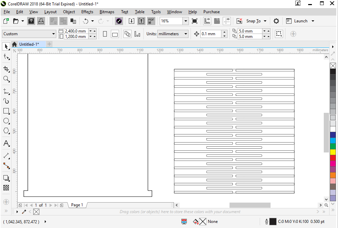The image size is (338, 228).
Task: Toggle Current page layout button
Action: click(137, 34)
